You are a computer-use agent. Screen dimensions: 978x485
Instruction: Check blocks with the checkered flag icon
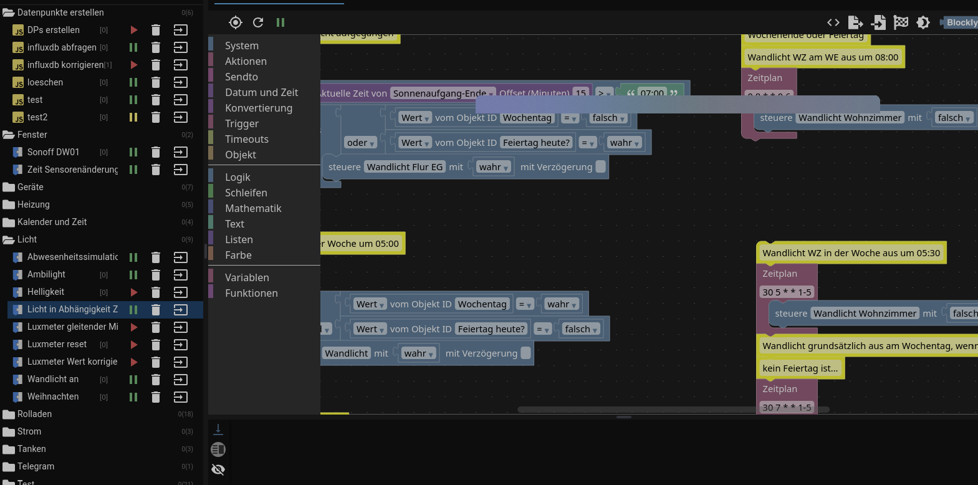point(901,22)
